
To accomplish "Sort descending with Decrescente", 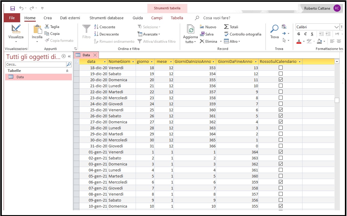I will [106, 34].
